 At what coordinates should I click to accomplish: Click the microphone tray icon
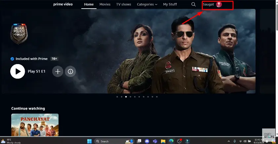pyautogui.click(x=235, y=141)
